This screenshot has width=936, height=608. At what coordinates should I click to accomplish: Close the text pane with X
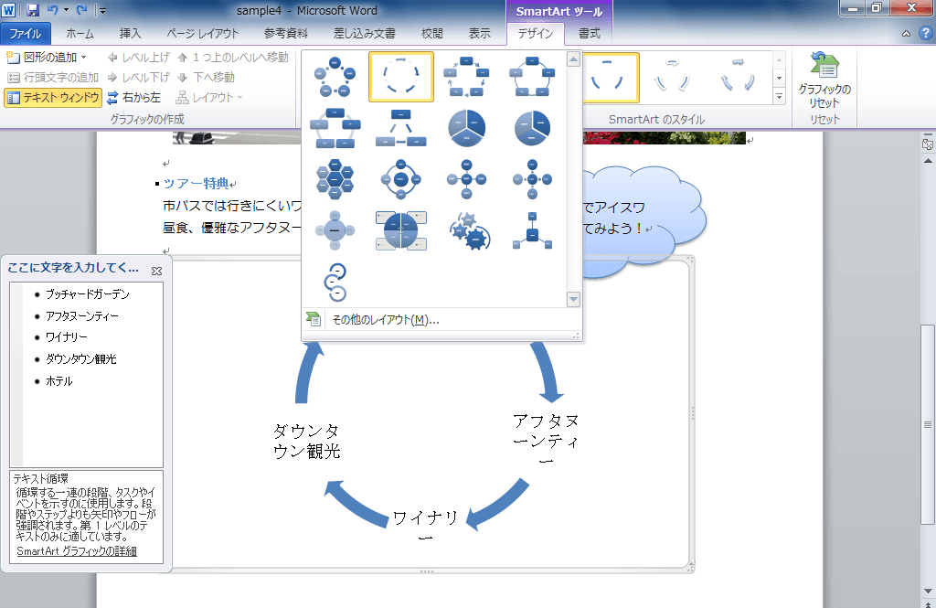[156, 271]
